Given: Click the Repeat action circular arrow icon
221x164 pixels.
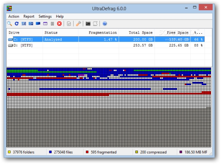Looking at the screenshot, I should coord(17,24).
